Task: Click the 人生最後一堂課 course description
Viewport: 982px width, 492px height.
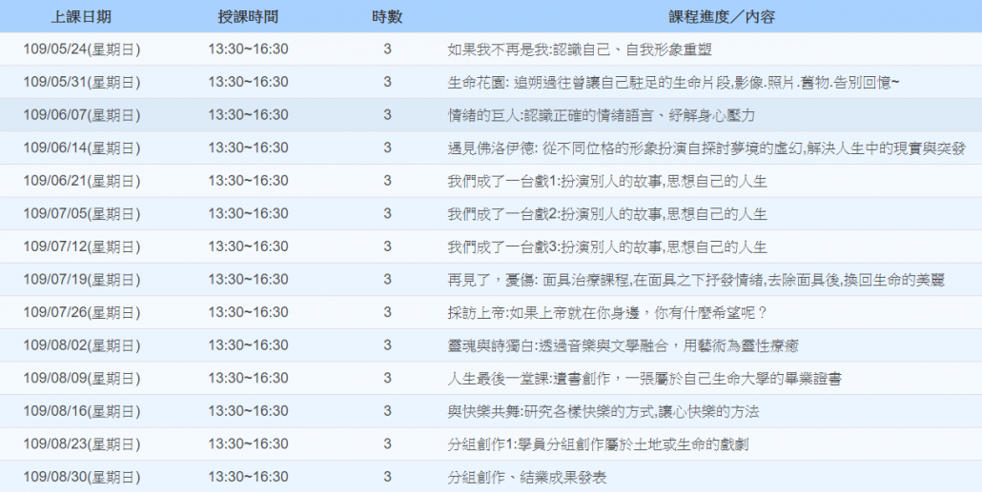Action: 644,379
